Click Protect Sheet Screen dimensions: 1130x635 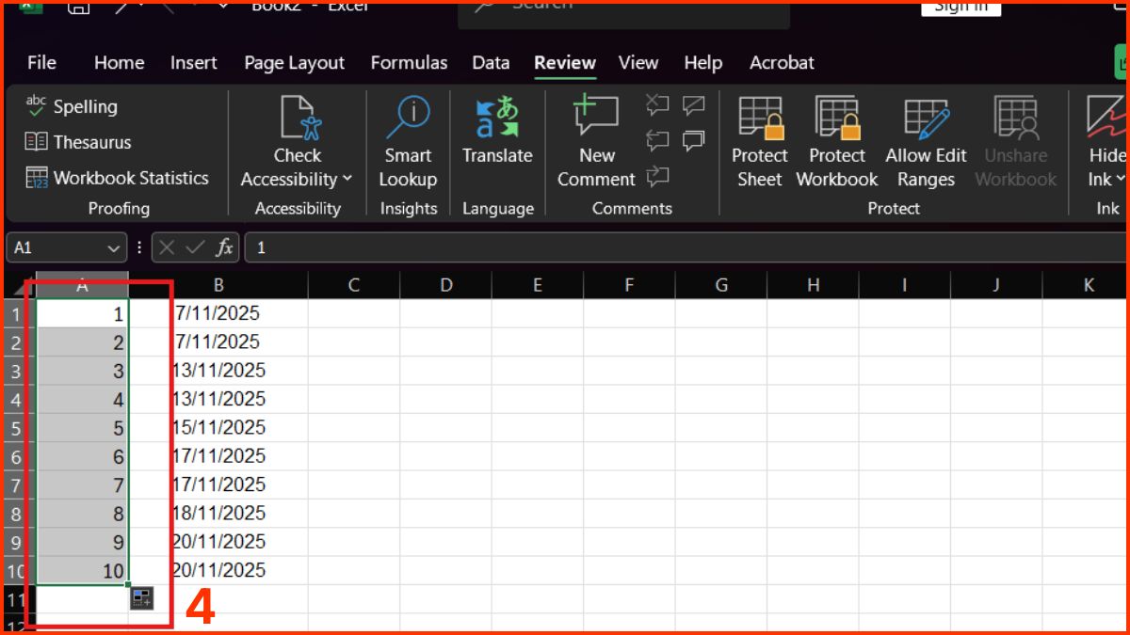[759, 141]
